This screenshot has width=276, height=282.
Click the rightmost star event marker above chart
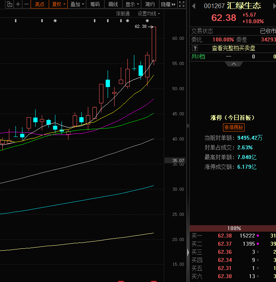[x=147, y=21]
